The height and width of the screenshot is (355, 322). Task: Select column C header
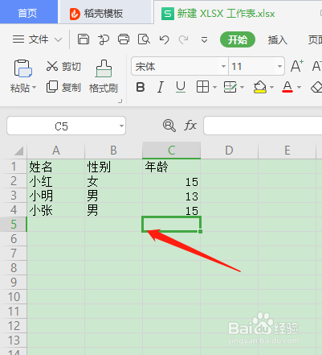coord(171,151)
